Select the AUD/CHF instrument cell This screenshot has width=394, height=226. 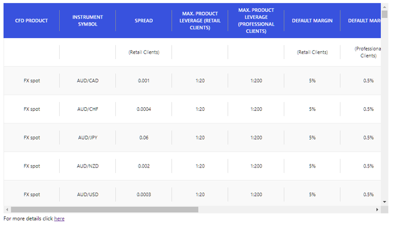pyautogui.click(x=87, y=109)
